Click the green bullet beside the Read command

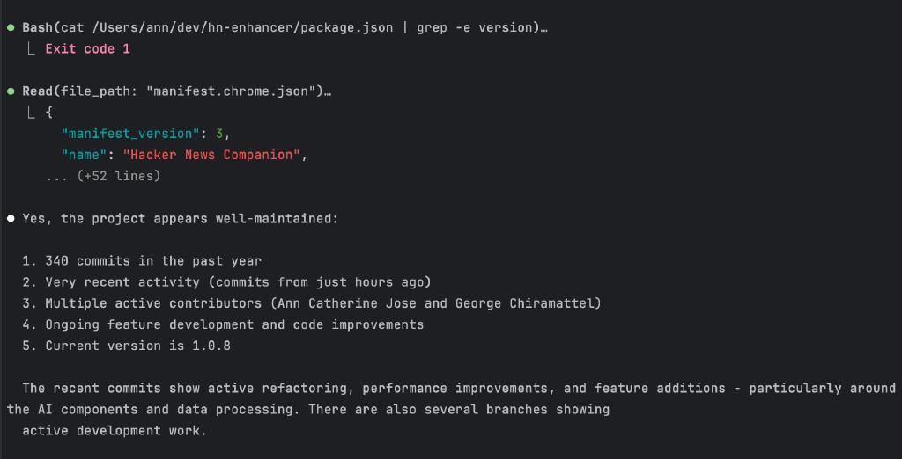point(11,91)
